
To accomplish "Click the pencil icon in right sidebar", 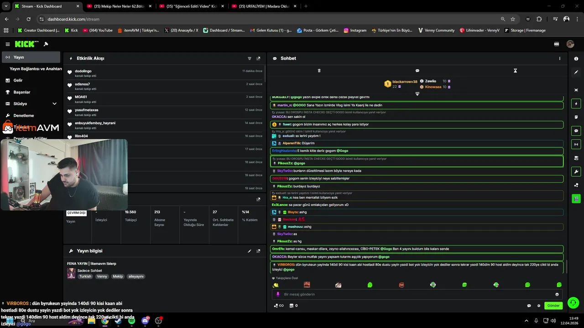I will coord(576,72).
